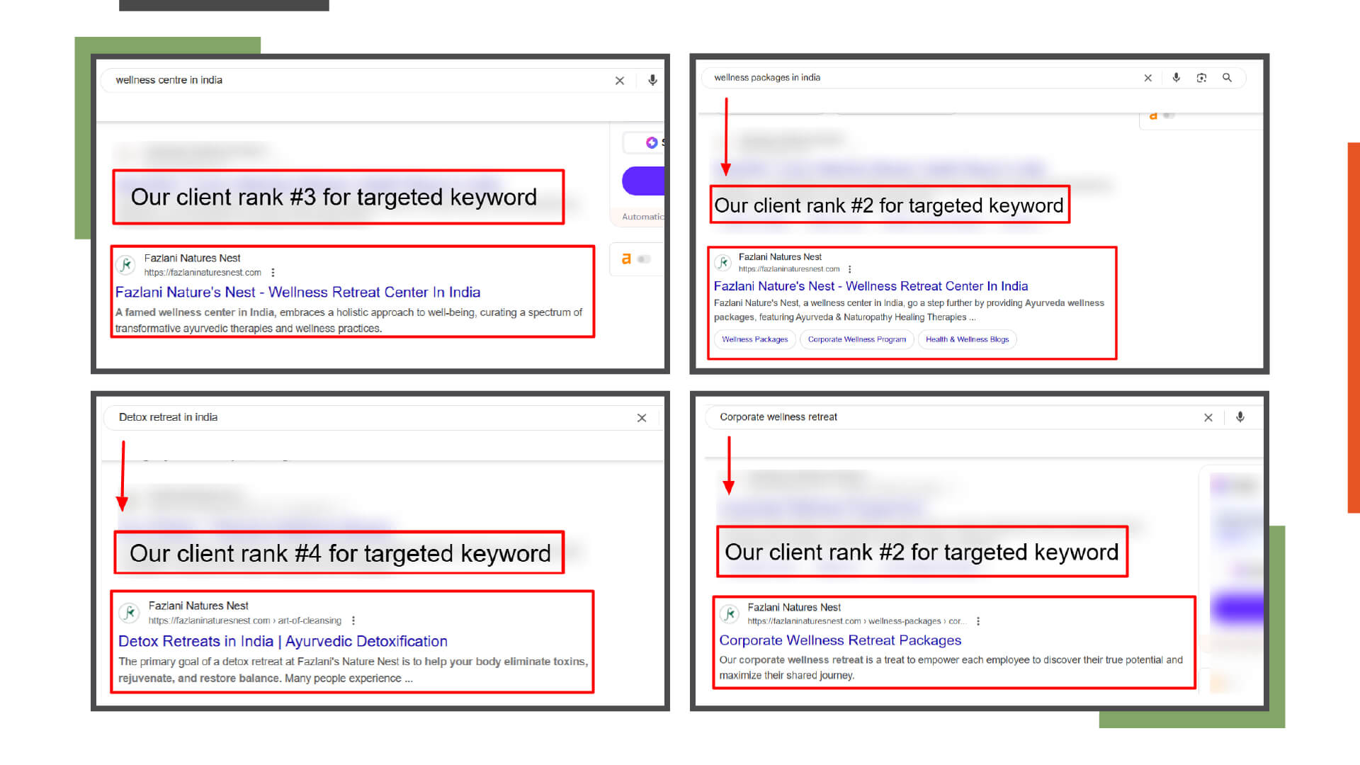The width and height of the screenshot is (1360, 765).
Task: Open image search (lens) in "wellness packages" bar
Action: click(x=1201, y=78)
